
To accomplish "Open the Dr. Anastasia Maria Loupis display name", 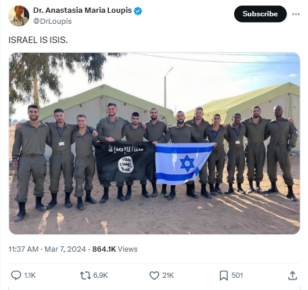I will click(x=83, y=10).
